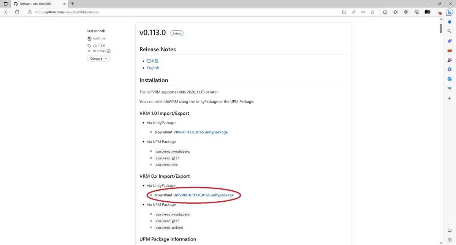
Task: Open the Collections icon
Action: 406,12
